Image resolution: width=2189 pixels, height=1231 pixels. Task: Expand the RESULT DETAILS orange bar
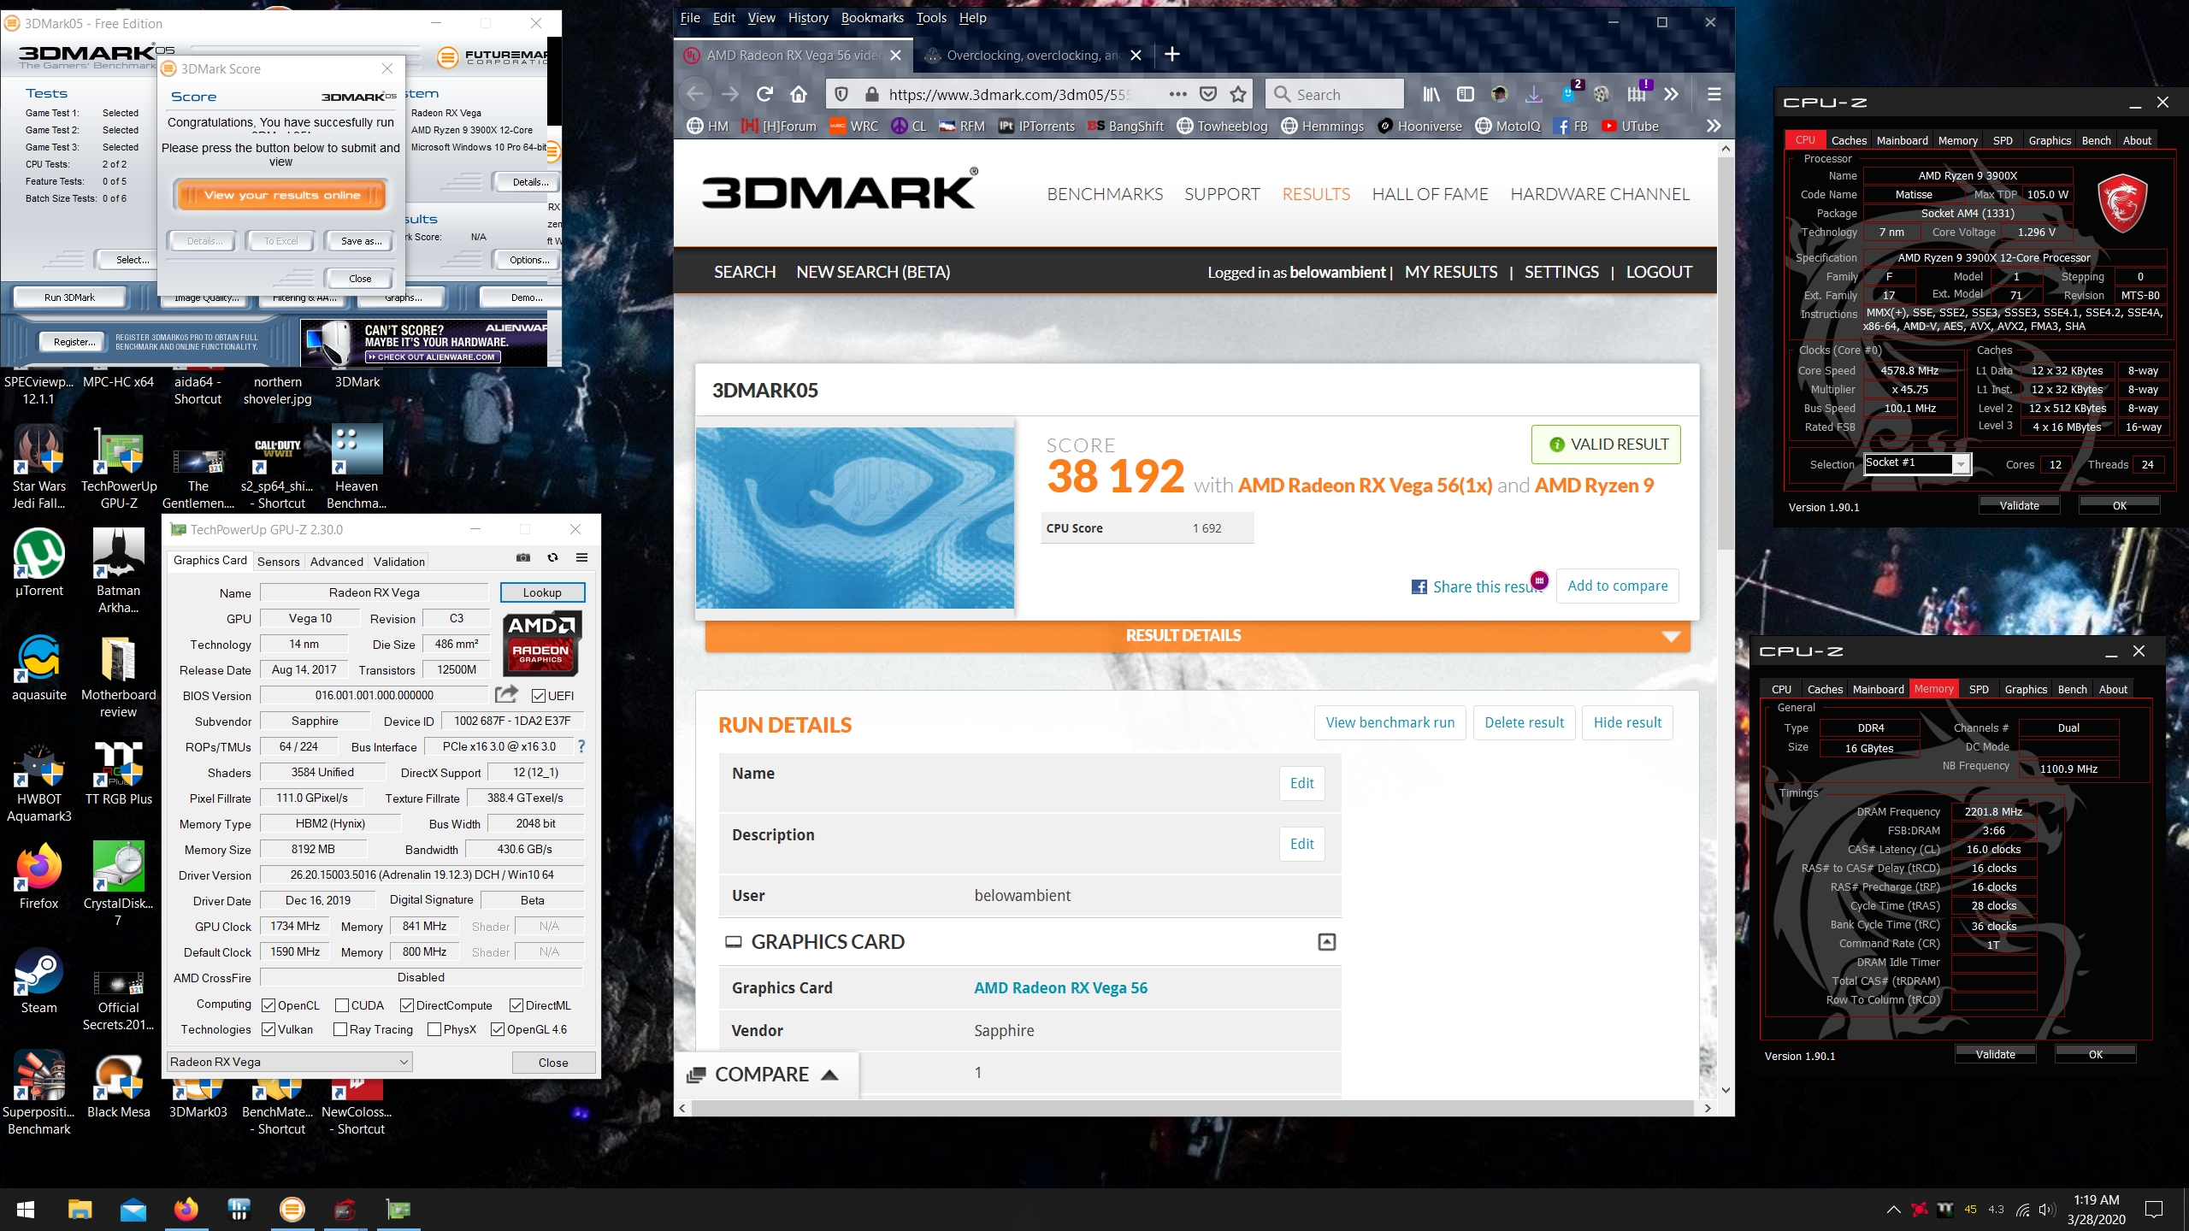[1197, 636]
